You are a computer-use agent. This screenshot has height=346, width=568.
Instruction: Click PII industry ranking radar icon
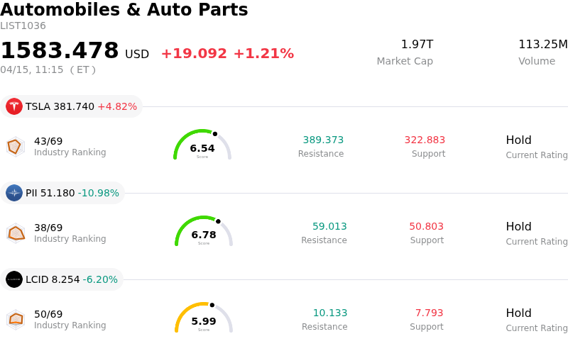tap(15, 233)
